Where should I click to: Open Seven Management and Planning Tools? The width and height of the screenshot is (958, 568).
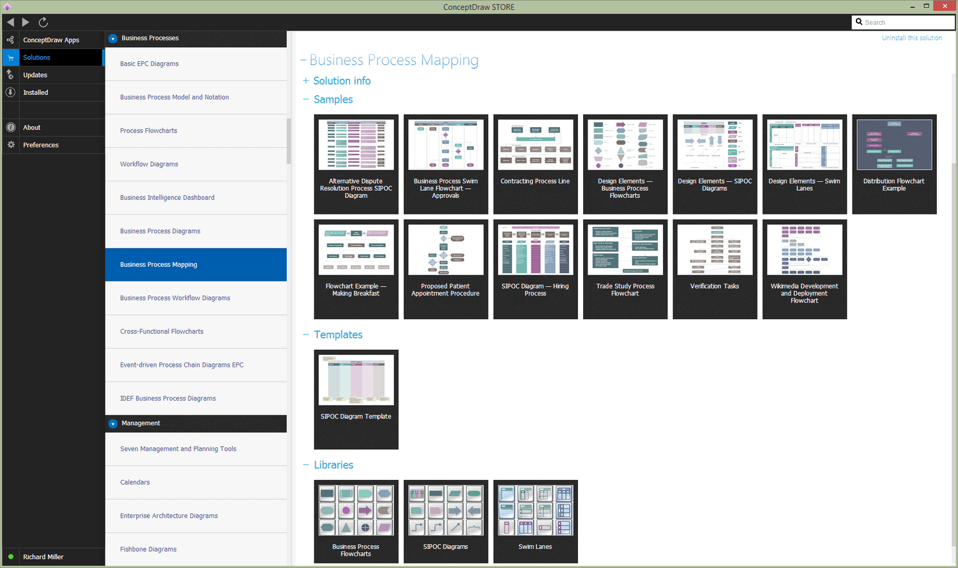pos(196,449)
